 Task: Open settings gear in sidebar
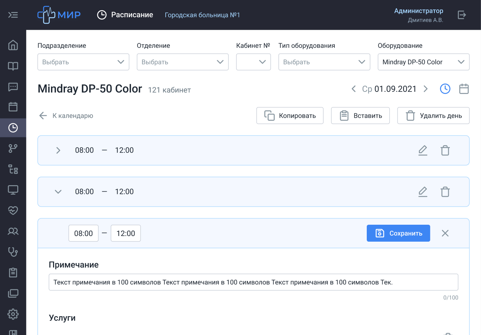[x=13, y=314]
